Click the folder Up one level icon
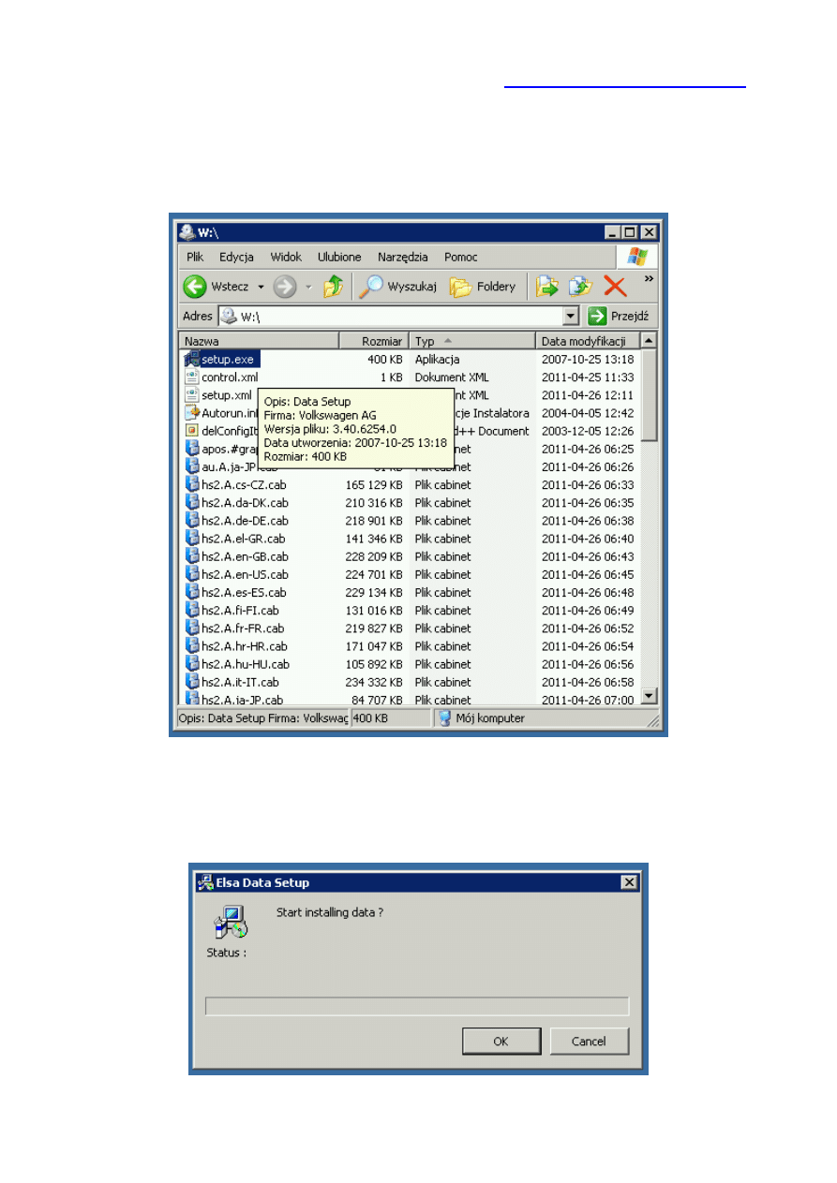This screenshot has width=837, height=1183. 333,288
